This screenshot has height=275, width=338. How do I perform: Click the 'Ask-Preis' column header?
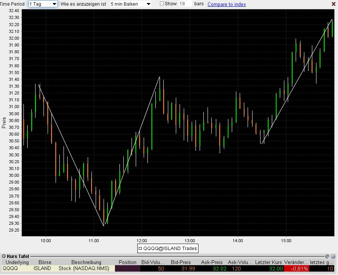[x=212, y=262]
